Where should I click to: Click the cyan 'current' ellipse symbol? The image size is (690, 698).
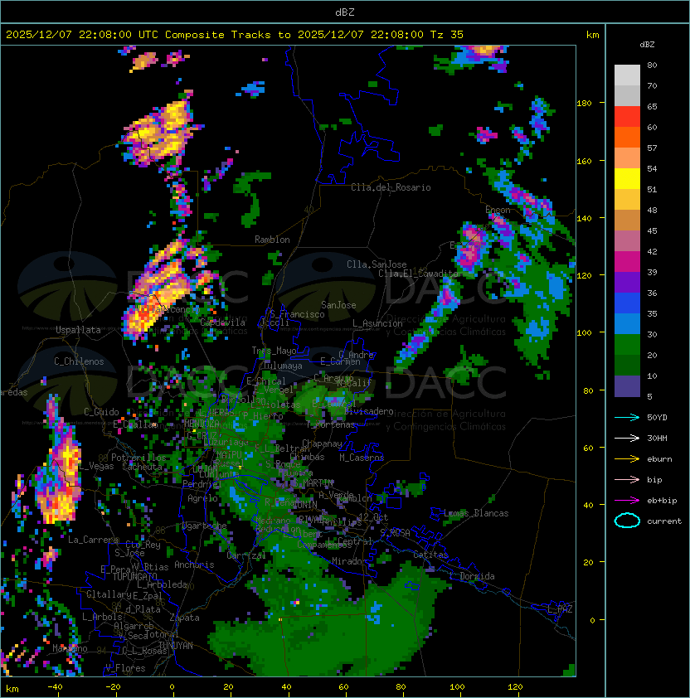click(627, 521)
